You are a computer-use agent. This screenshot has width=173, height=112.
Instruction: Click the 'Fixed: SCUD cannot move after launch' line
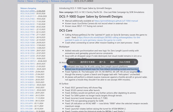82,90
